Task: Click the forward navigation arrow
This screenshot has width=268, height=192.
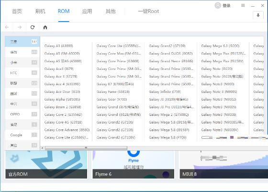Action: point(20,27)
